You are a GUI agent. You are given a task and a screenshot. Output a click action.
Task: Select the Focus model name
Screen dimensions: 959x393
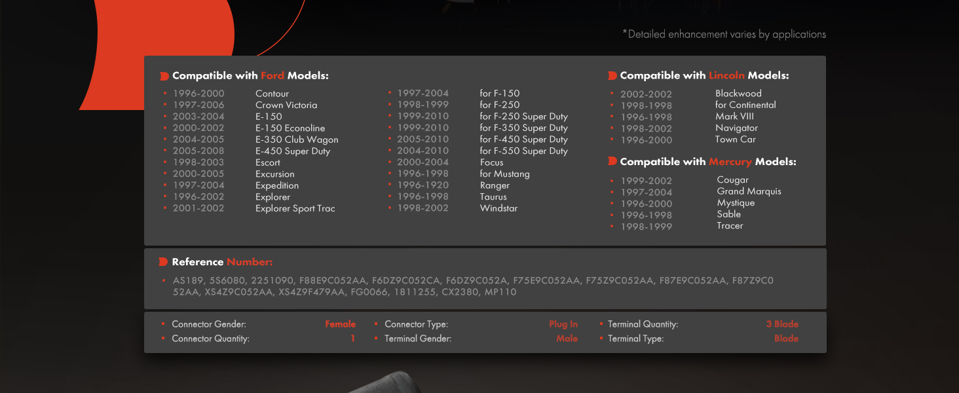492,162
